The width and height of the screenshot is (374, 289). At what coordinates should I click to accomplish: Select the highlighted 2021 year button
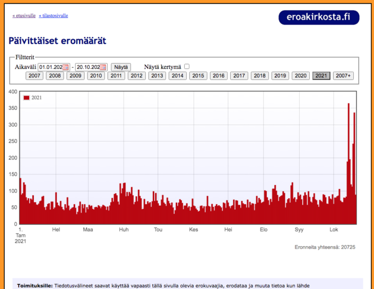coord(321,76)
